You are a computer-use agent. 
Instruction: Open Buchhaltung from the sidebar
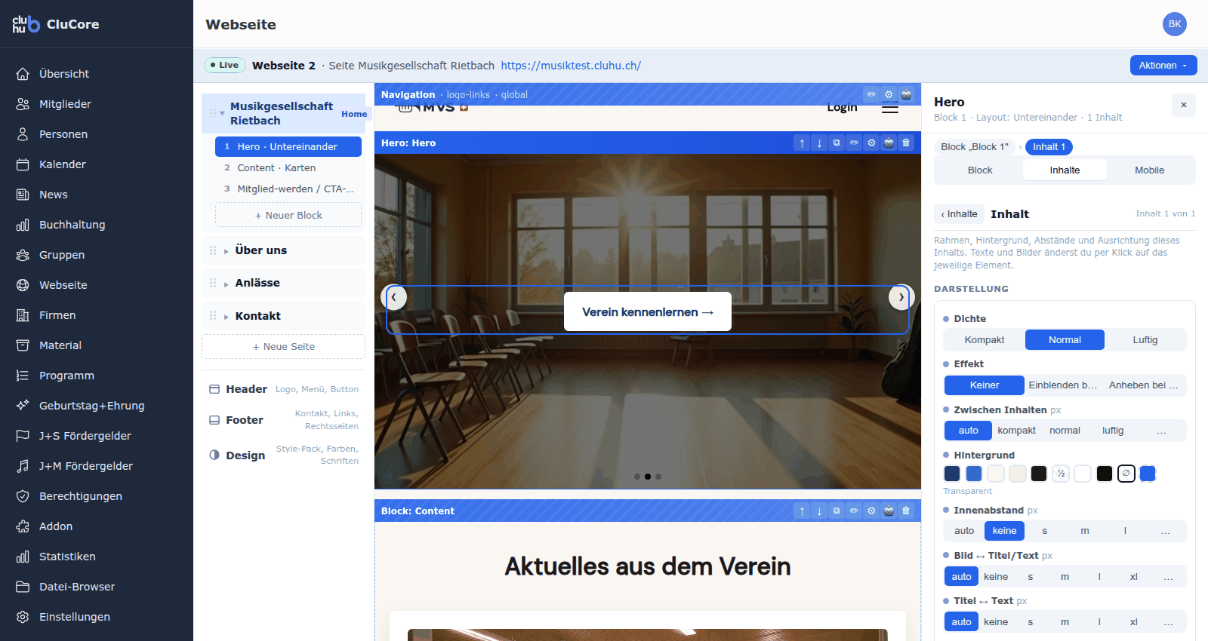(x=97, y=225)
